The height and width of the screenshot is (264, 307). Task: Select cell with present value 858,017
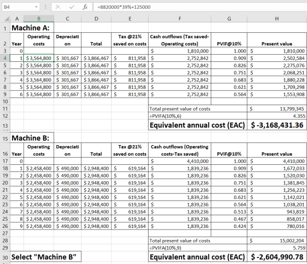277,219
